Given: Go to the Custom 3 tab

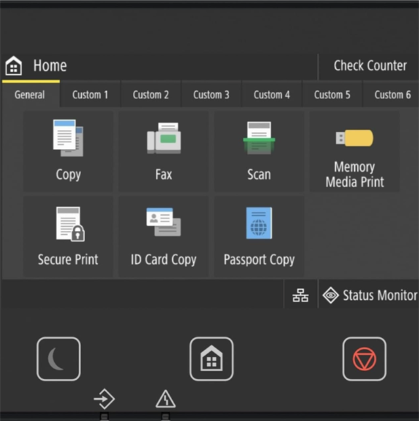Looking at the screenshot, I should [x=211, y=94].
